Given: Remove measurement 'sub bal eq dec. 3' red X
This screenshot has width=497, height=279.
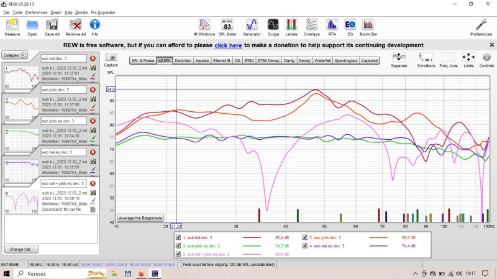Looking at the screenshot, I should click(93, 152).
